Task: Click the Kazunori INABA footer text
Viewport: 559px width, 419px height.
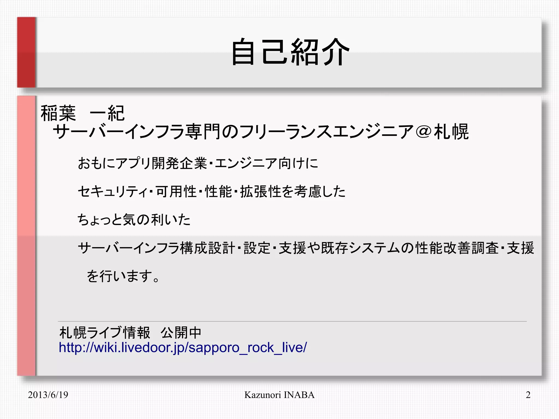Action: [279, 395]
